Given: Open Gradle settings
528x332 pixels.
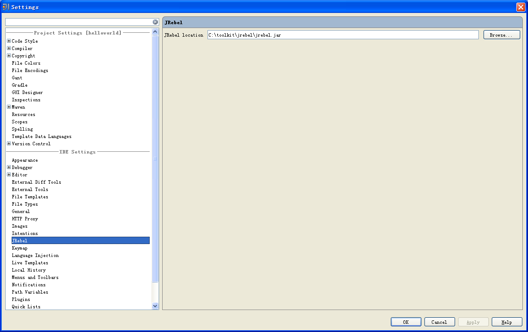Looking at the screenshot, I should click(x=20, y=85).
